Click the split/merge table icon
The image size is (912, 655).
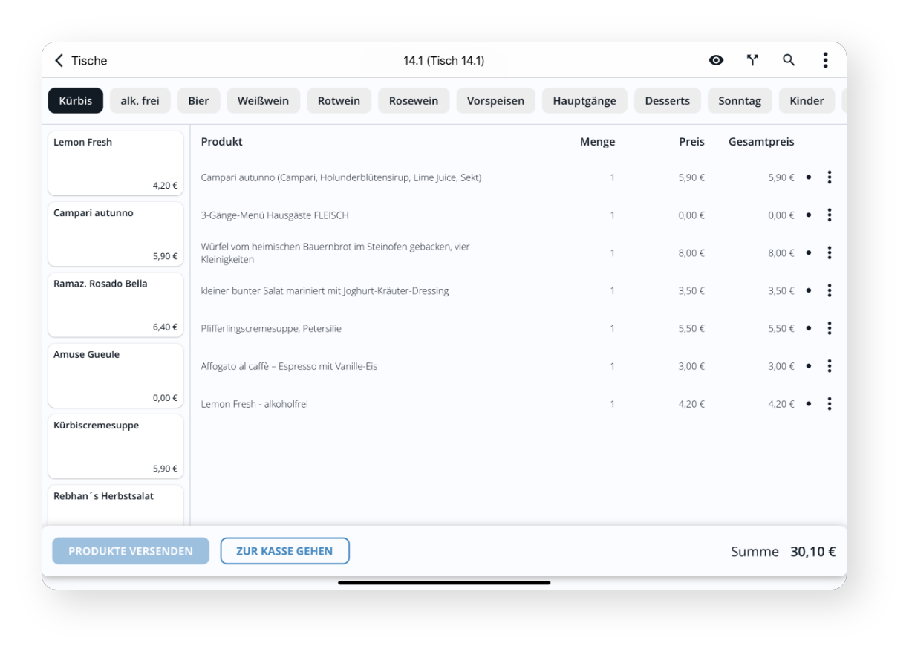(x=752, y=60)
